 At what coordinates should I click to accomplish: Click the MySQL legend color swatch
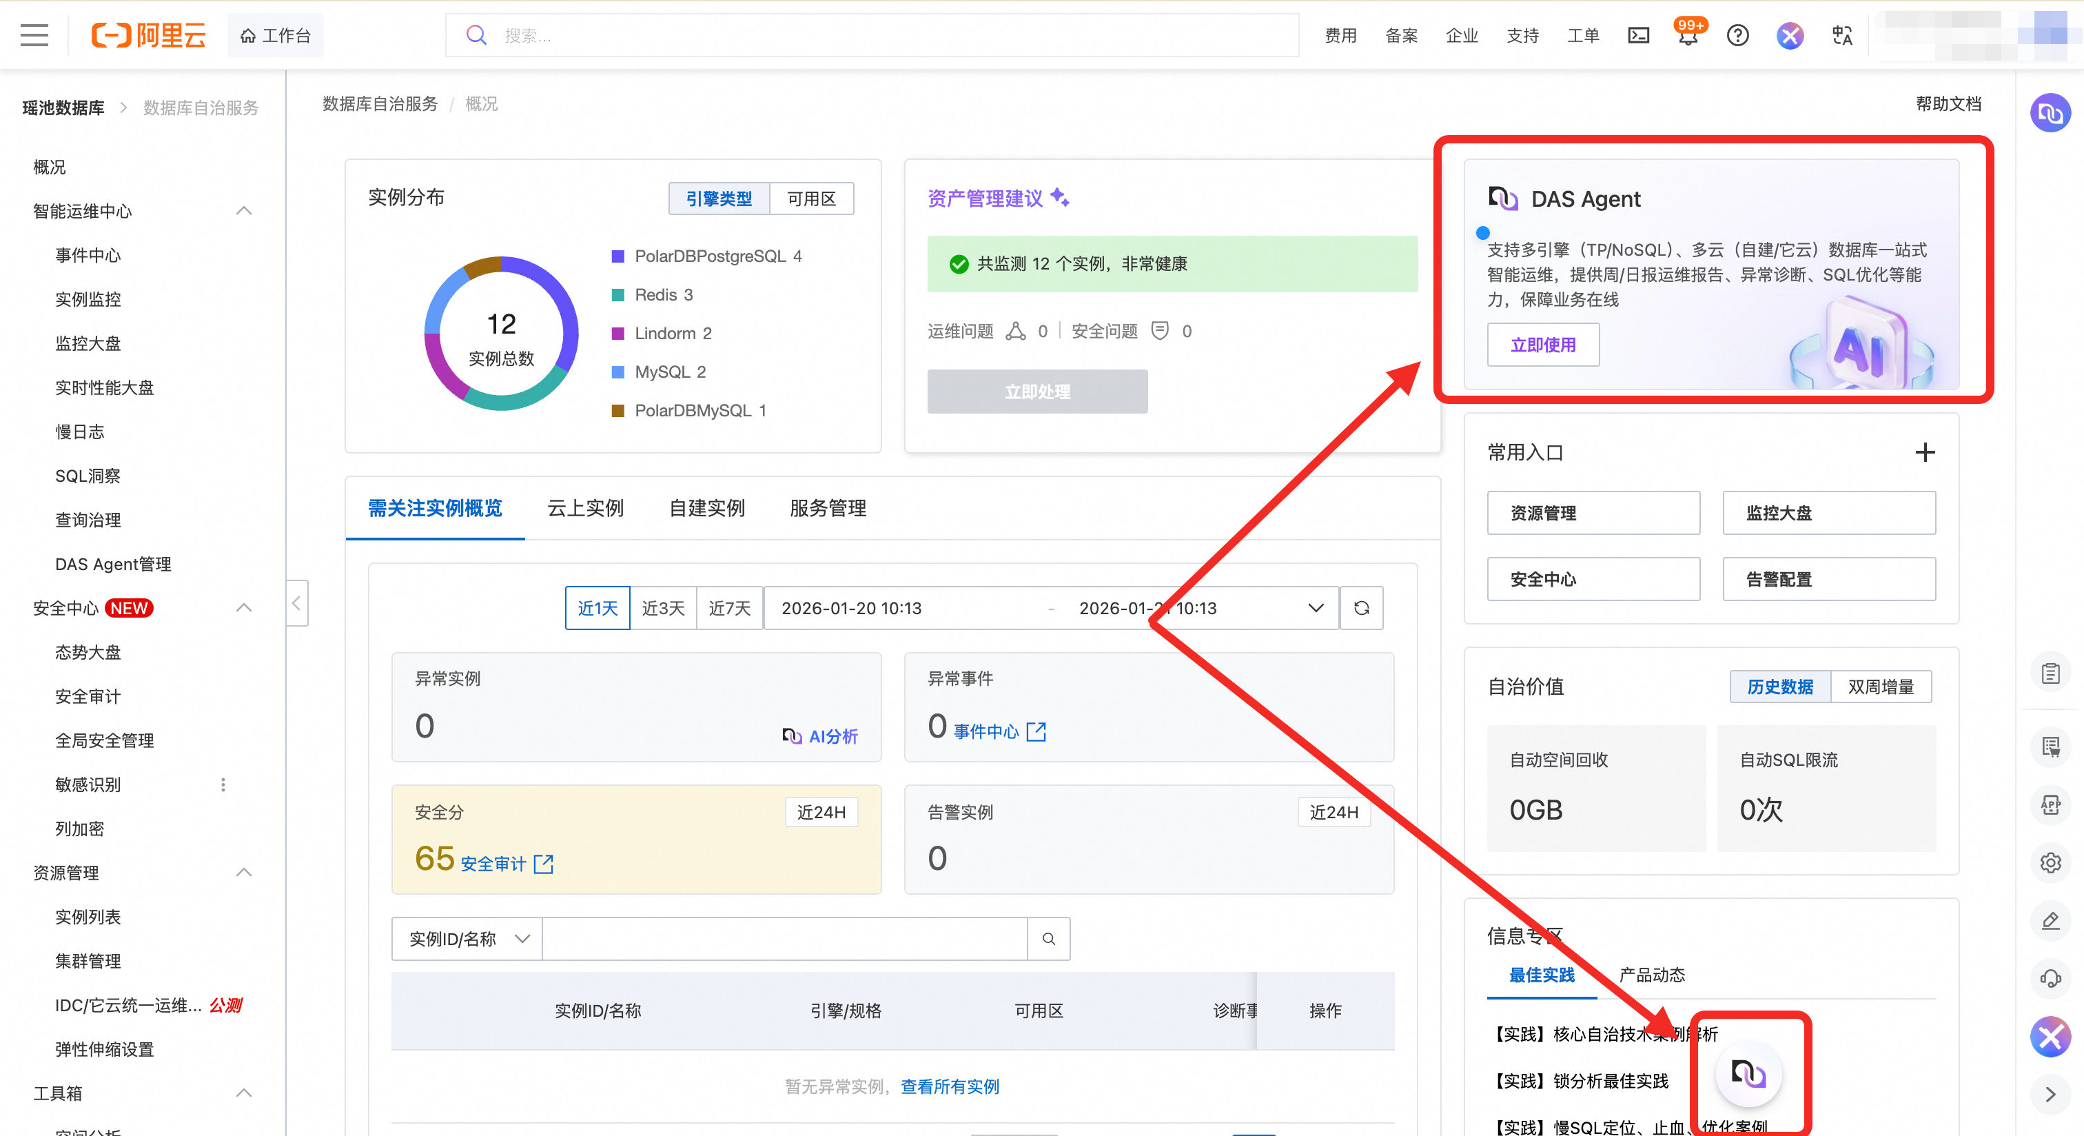(618, 372)
